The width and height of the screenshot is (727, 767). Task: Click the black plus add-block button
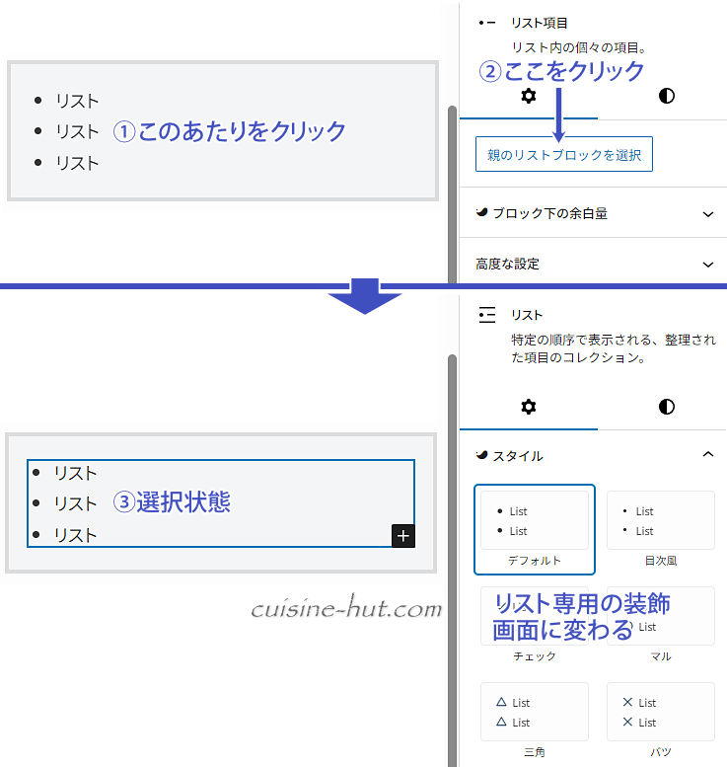point(403,536)
